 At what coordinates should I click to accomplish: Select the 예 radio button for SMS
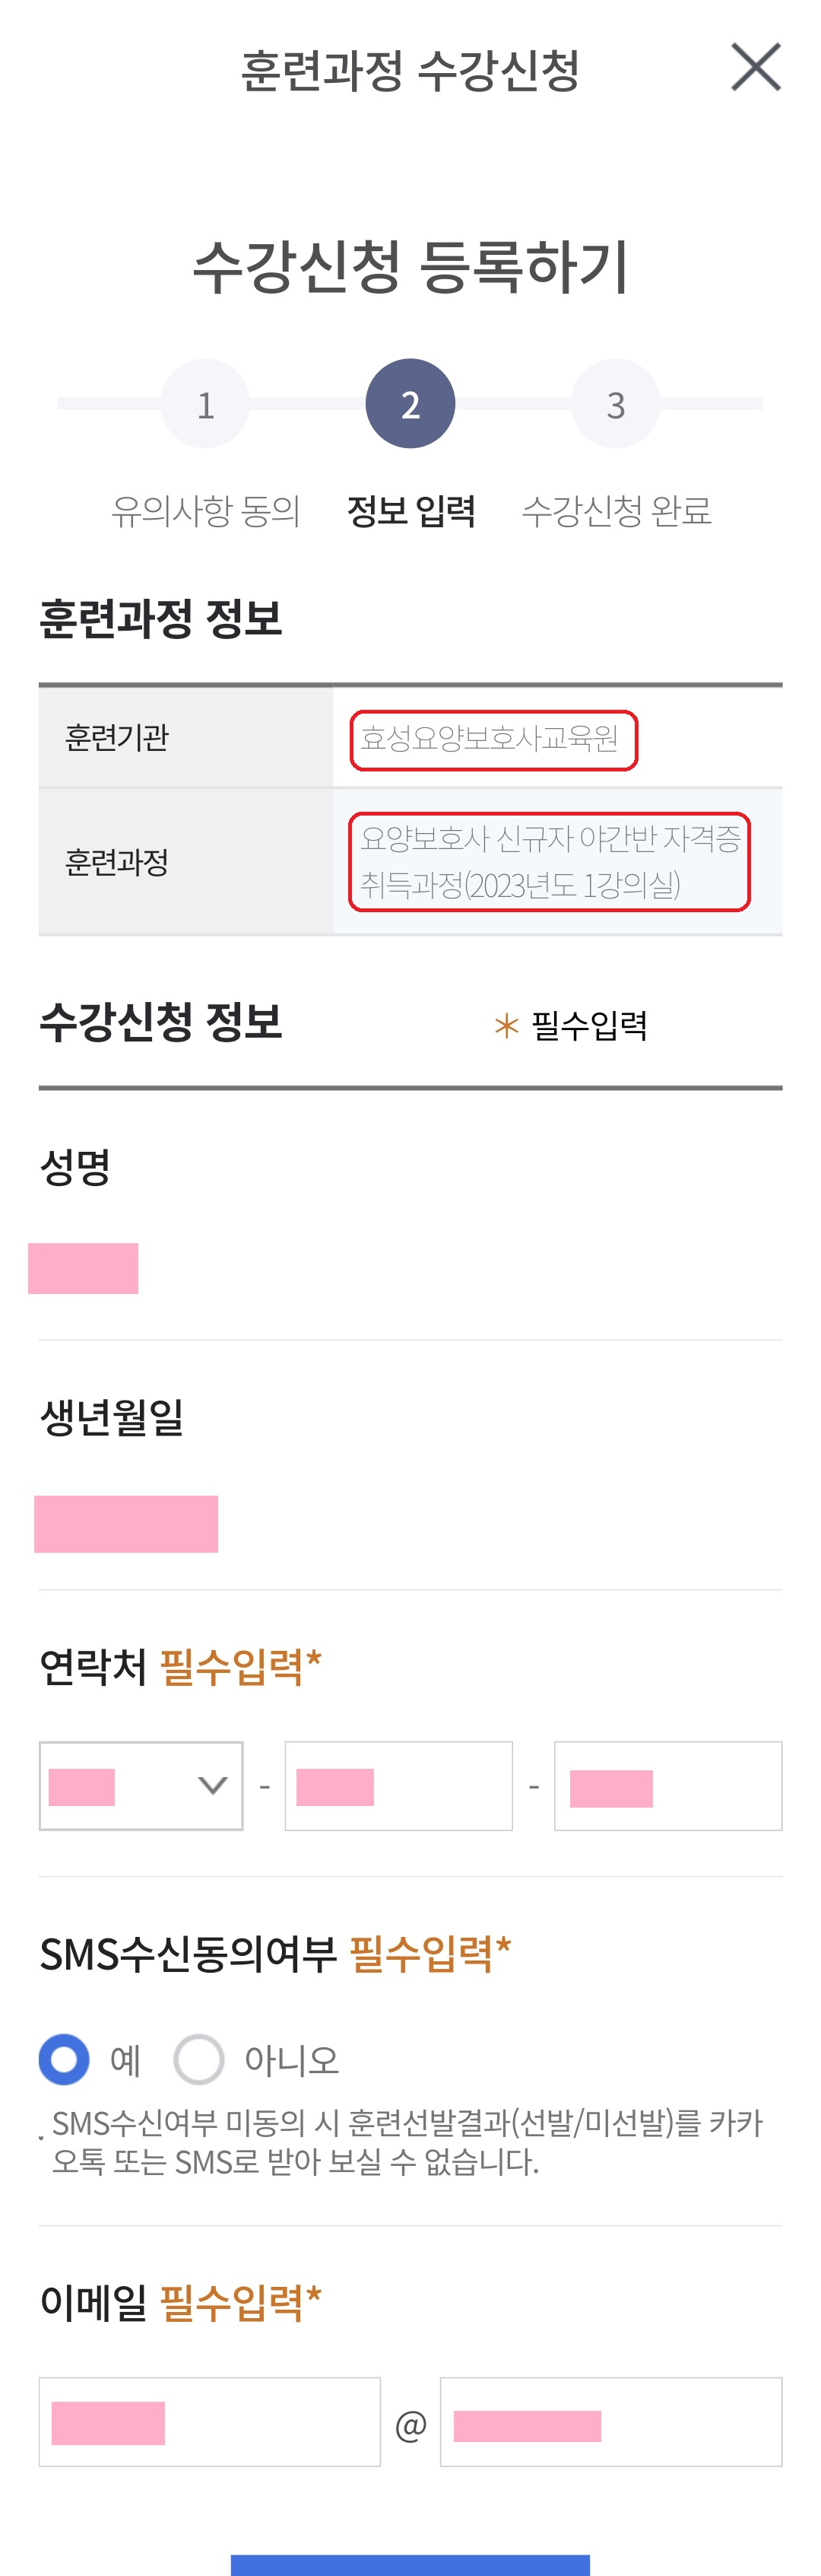tap(64, 2059)
